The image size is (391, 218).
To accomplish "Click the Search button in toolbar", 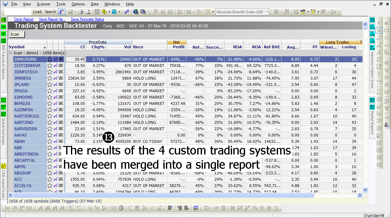I will tap(50, 12).
